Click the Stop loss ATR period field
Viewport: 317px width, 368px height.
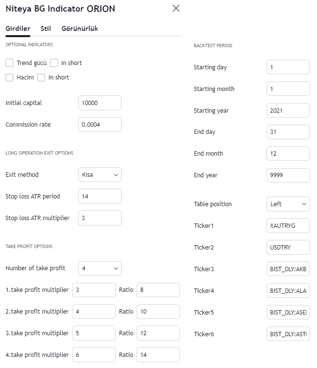click(x=100, y=196)
